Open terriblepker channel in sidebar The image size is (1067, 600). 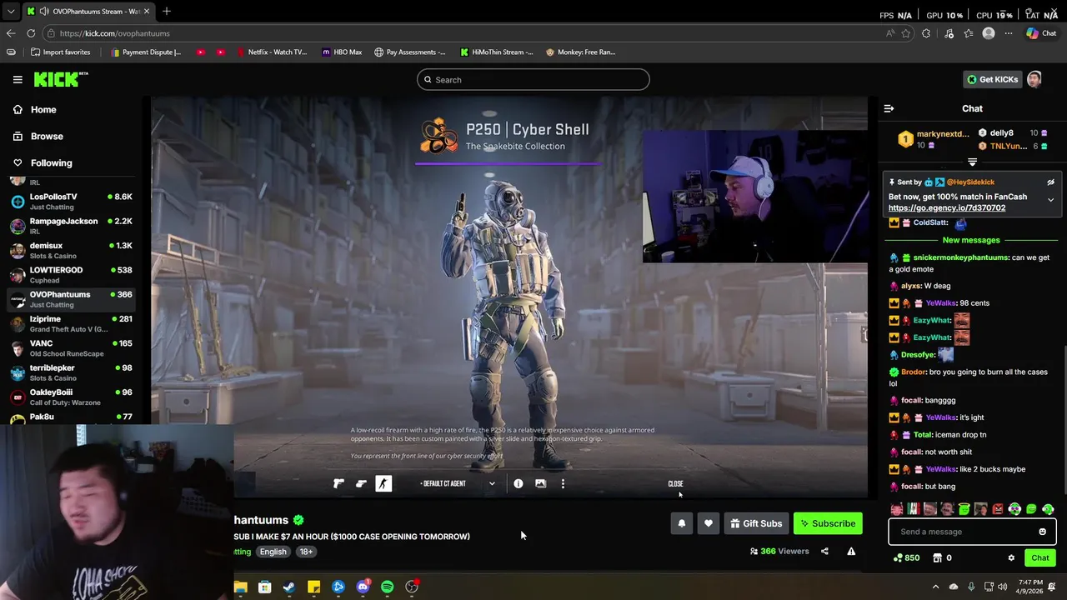pyautogui.click(x=72, y=372)
